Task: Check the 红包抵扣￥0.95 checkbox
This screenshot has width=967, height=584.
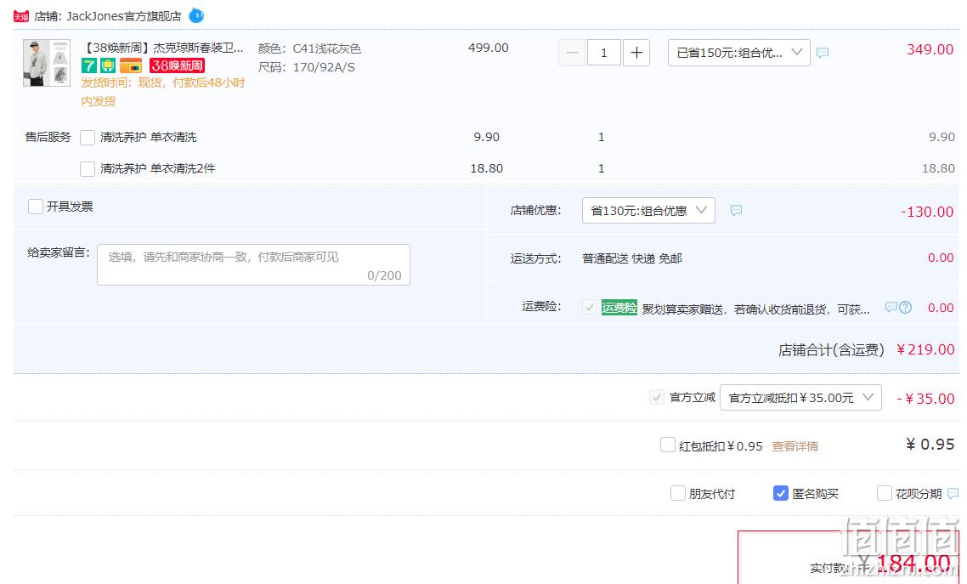Action: [667, 445]
